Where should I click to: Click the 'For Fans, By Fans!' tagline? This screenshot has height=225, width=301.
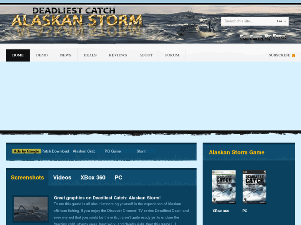[263, 37]
